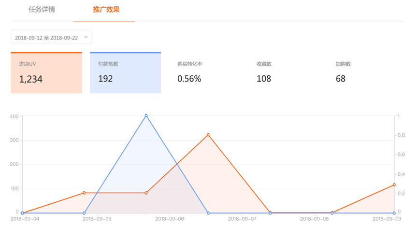Click the blue data point at chart origin
The image size is (418, 240).
[22, 213]
